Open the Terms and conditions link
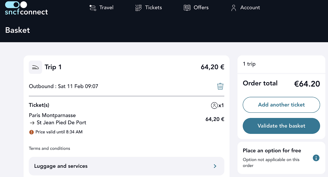This screenshot has height=177, width=328. [x=49, y=148]
